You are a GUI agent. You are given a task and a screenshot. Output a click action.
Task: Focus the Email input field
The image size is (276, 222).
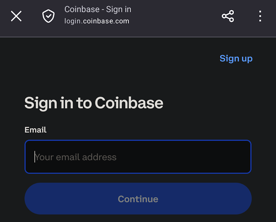pos(138,157)
